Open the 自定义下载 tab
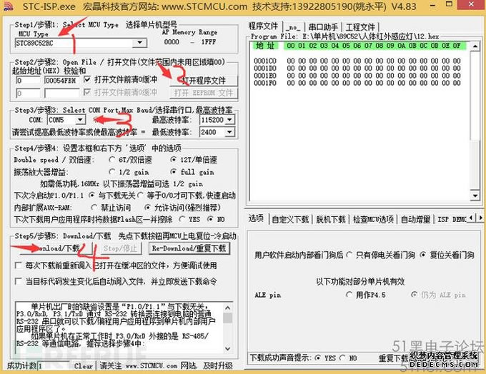Viewport: 486px width, 374px height. 289,219
